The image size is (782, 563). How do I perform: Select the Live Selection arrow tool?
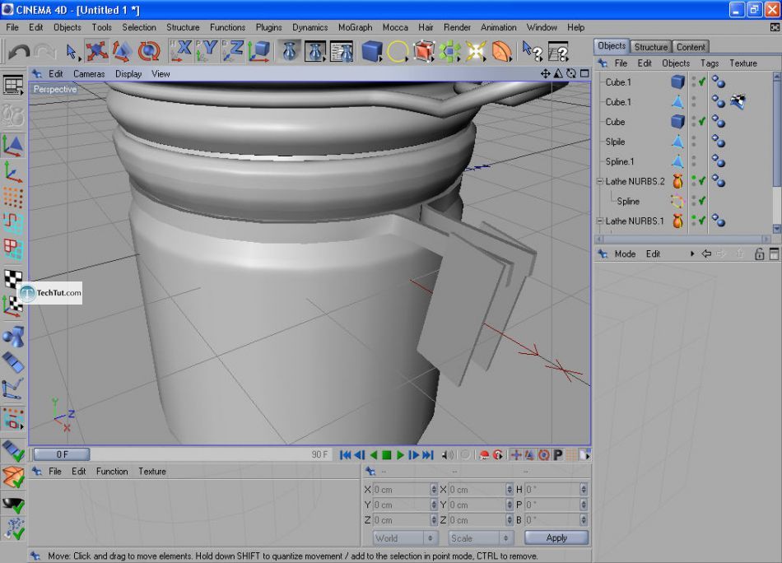click(72, 51)
